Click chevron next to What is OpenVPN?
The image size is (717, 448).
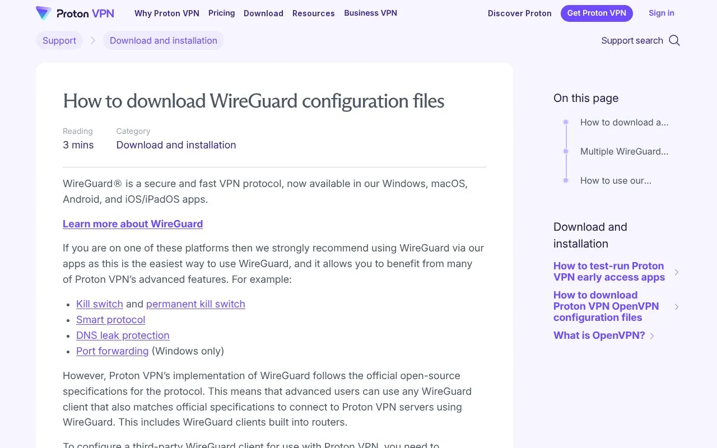click(x=652, y=335)
